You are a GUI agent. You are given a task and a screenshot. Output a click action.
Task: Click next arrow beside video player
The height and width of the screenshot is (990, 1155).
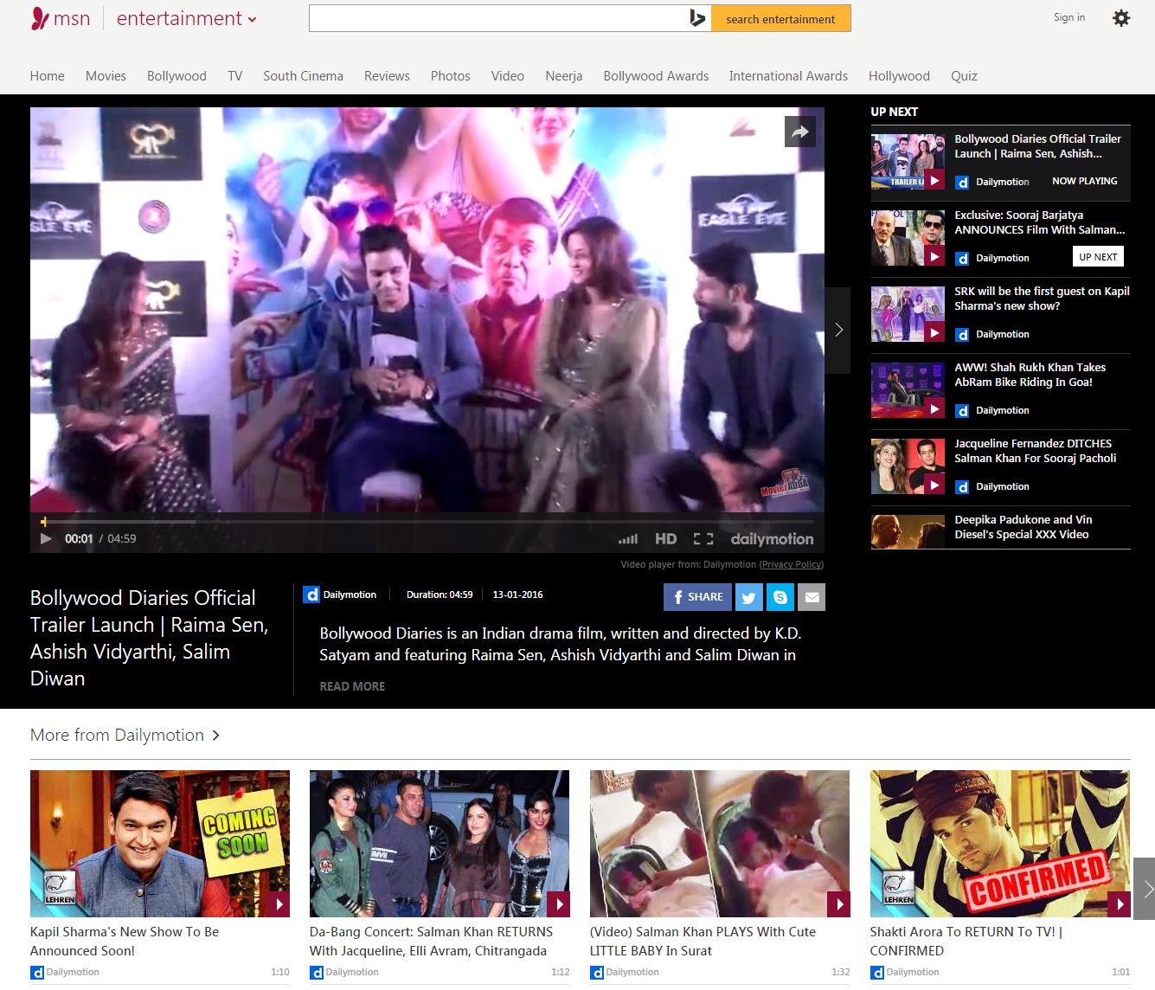pyautogui.click(x=837, y=330)
